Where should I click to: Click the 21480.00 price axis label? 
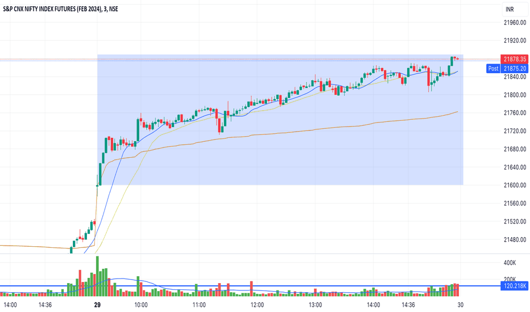point(515,239)
